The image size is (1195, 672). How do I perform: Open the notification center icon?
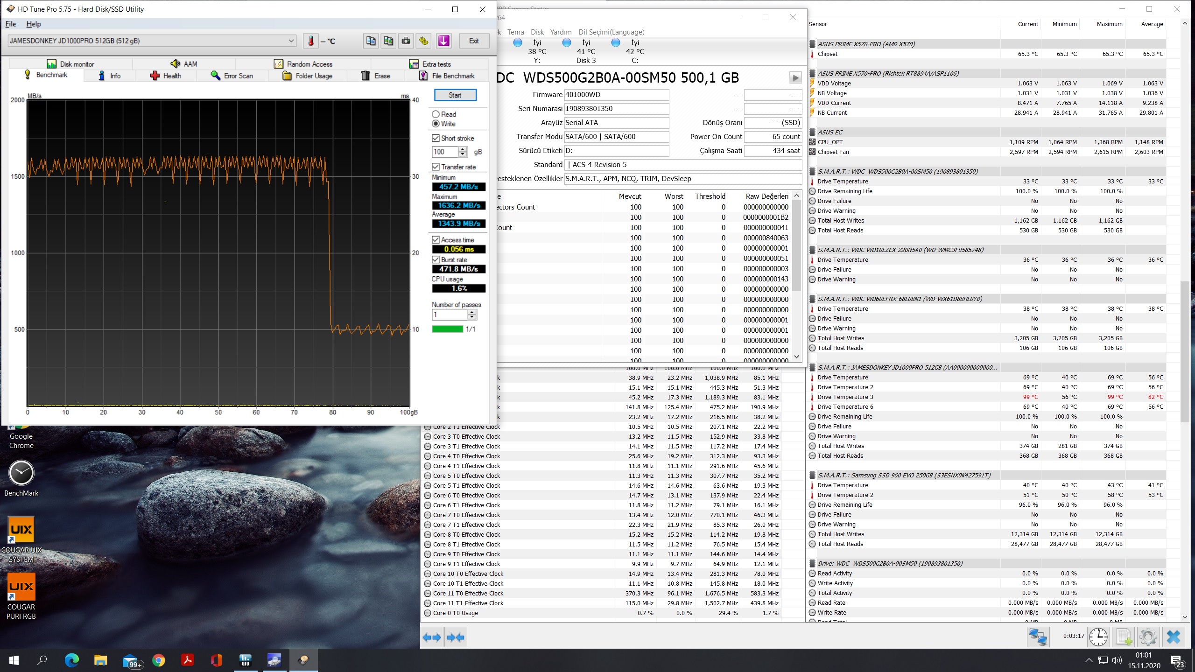click(1177, 661)
